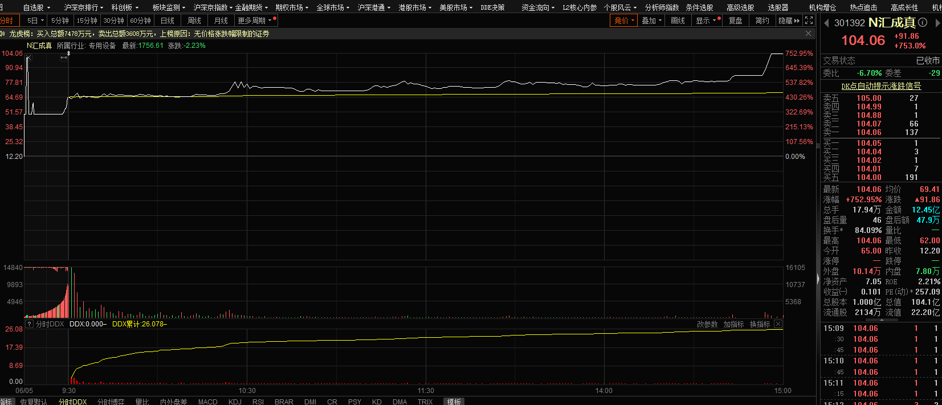
Task: Switch to 60分钟 chart period
Action: (140, 21)
